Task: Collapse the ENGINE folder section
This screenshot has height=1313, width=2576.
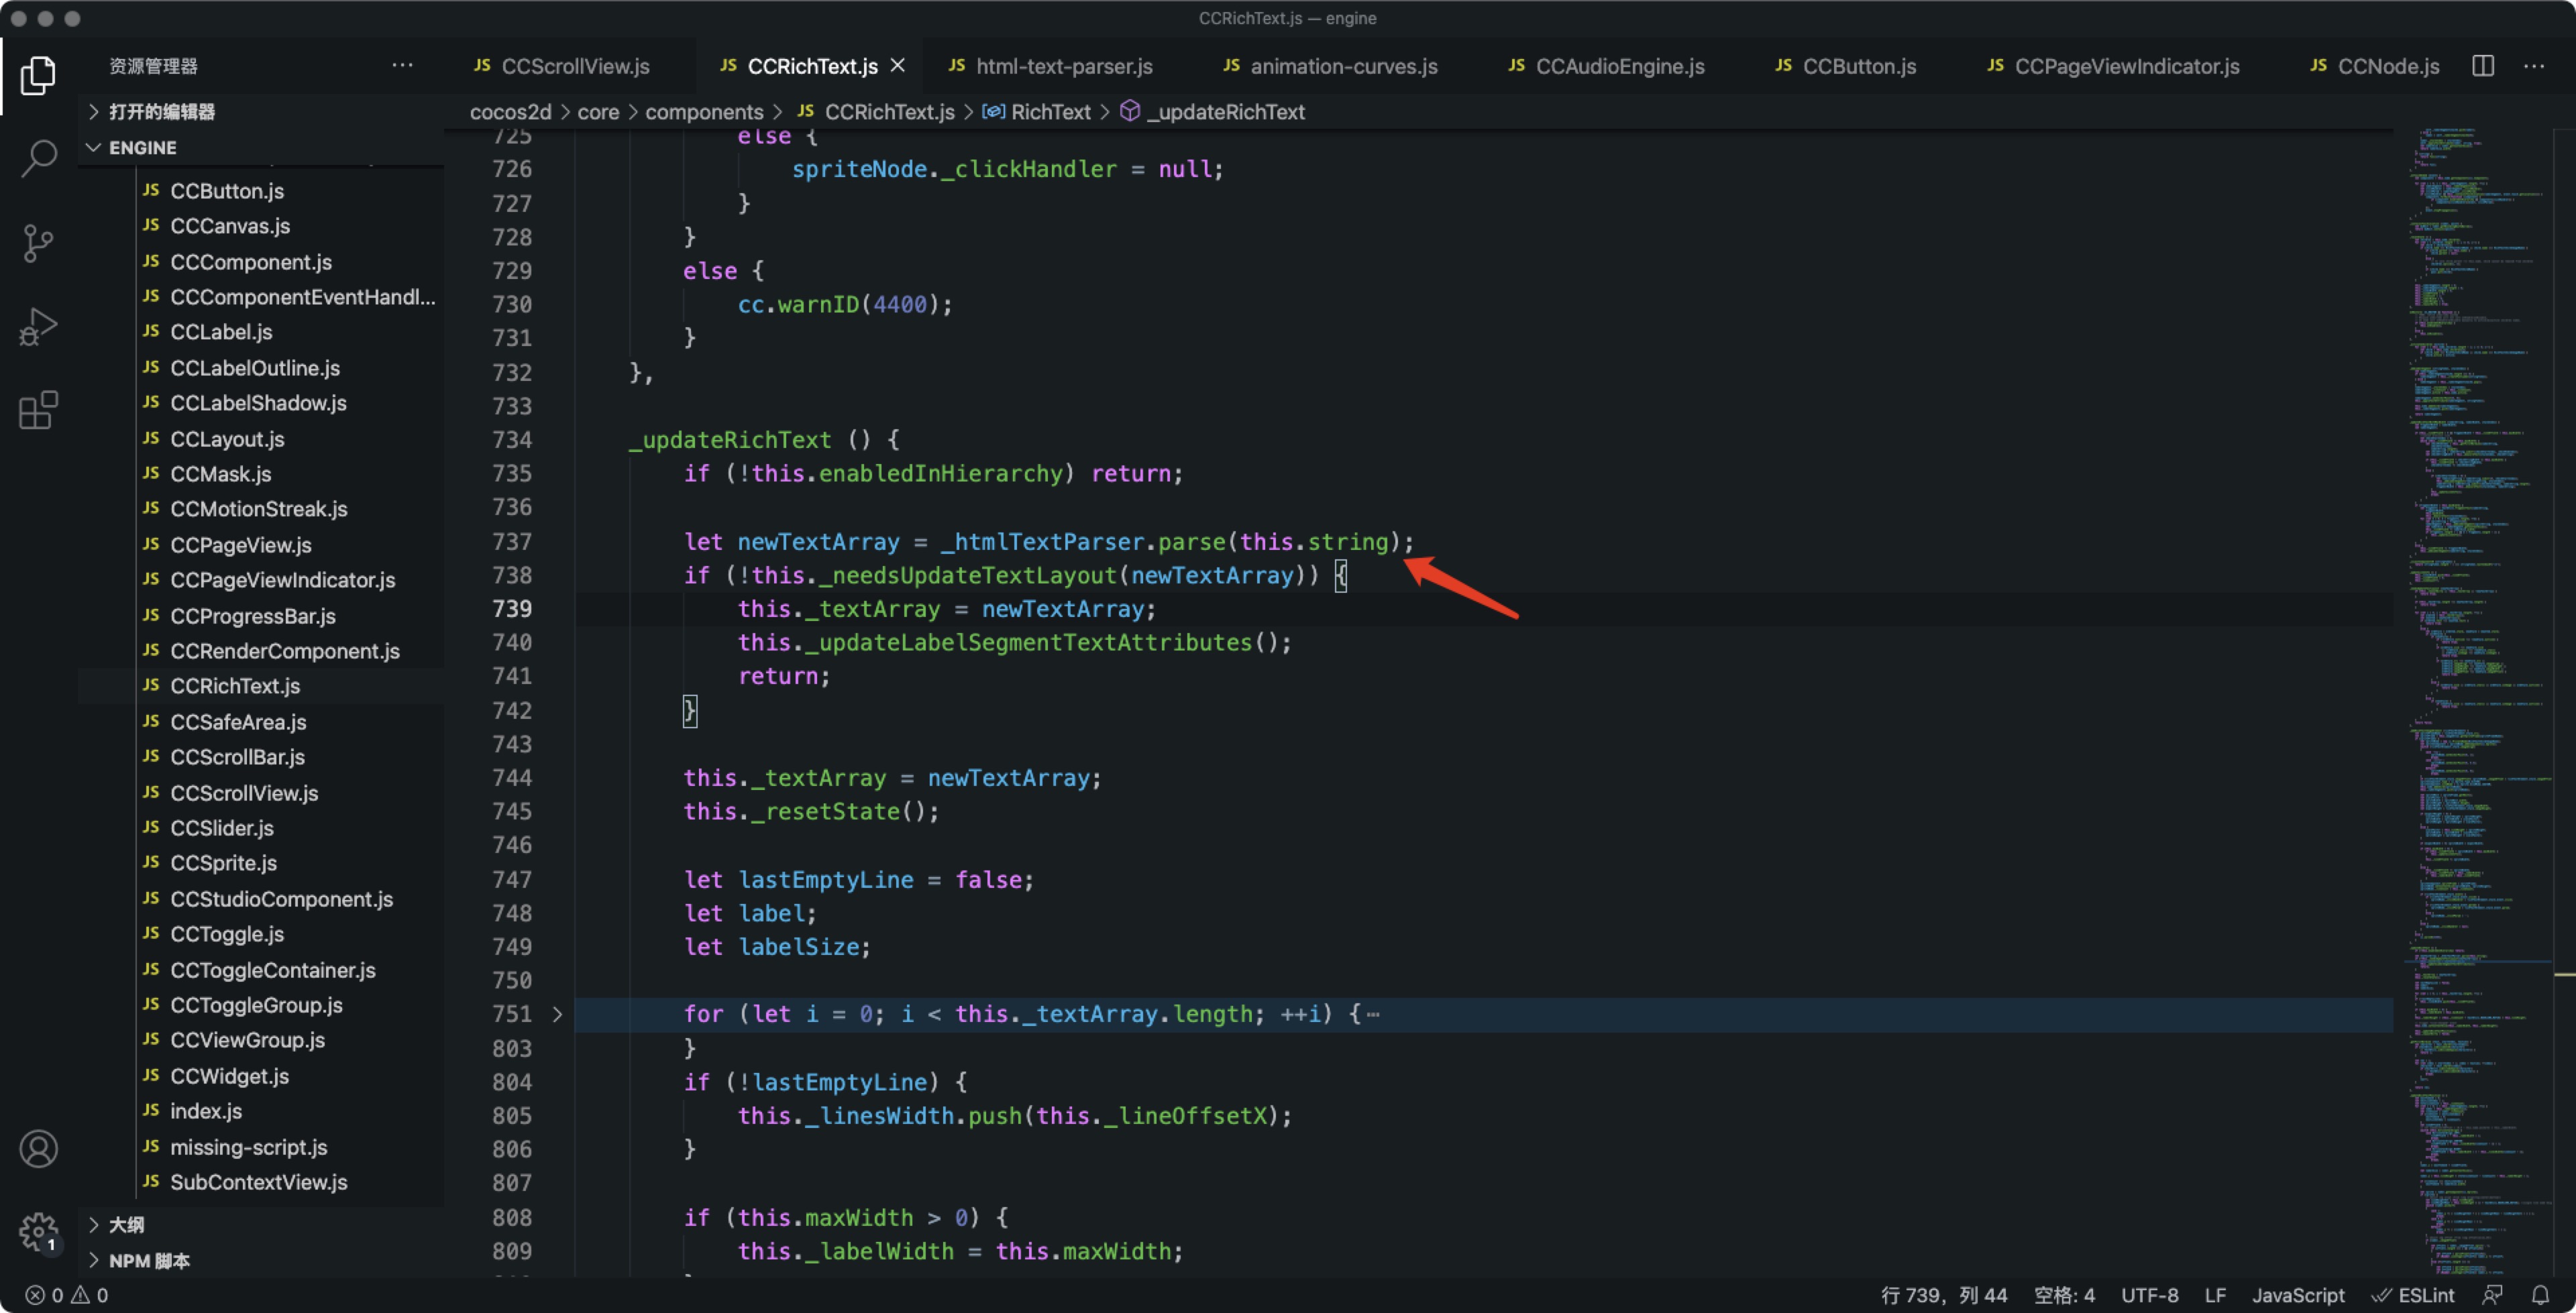Action: pyautogui.click(x=142, y=148)
